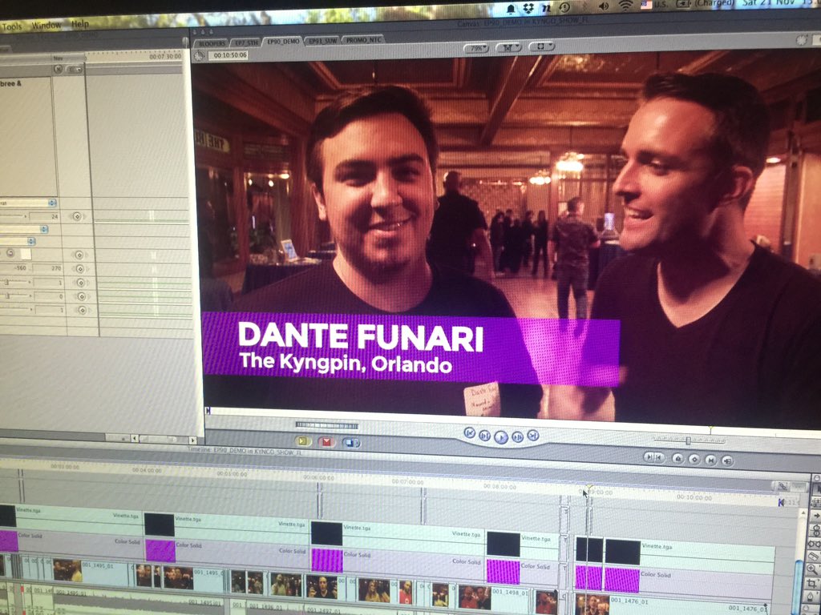This screenshot has height=615, width=821.
Task: Click the Wi-Fi icon in menu bar
Action: pyautogui.click(x=625, y=6)
